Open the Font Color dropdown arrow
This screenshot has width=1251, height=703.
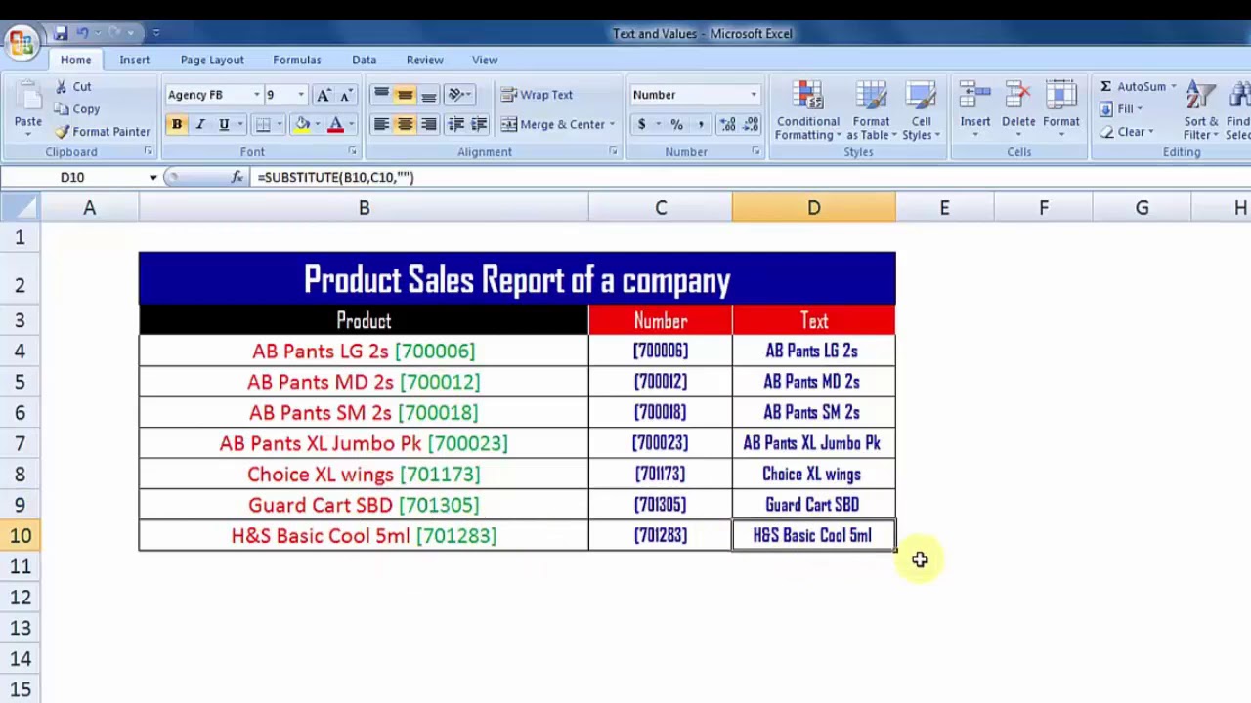pos(351,124)
